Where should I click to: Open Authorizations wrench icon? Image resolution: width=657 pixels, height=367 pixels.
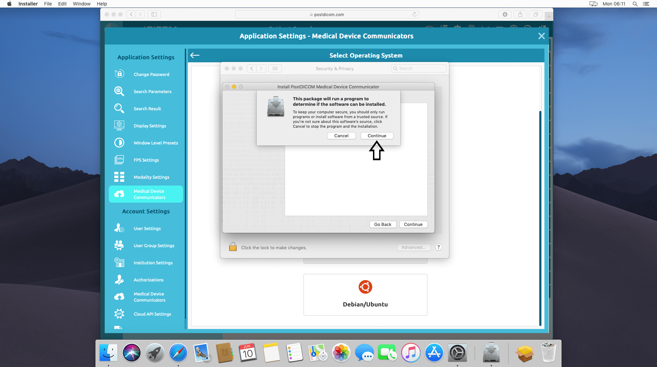[119, 279]
